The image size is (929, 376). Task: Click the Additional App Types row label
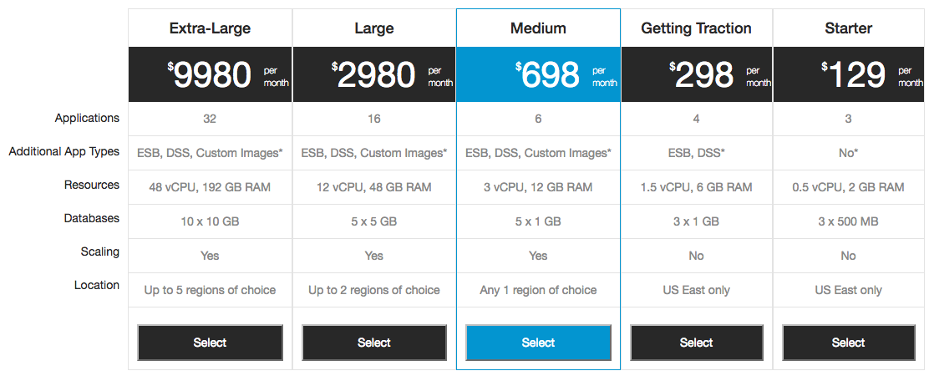(64, 152)
